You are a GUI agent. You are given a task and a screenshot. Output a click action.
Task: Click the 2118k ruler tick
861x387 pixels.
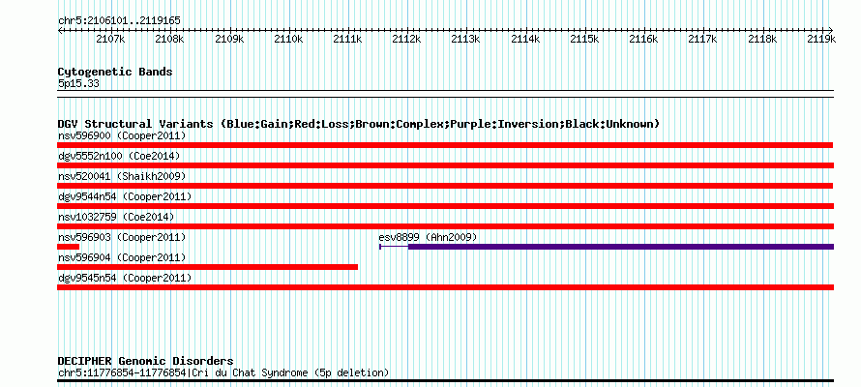pos(762,39)
